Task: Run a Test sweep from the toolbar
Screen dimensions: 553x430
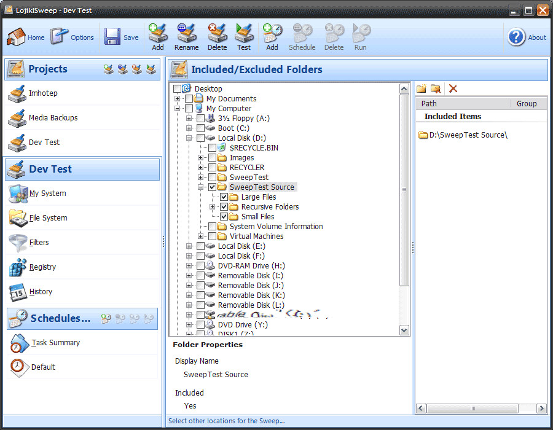Action: click(x=244, y=37)
